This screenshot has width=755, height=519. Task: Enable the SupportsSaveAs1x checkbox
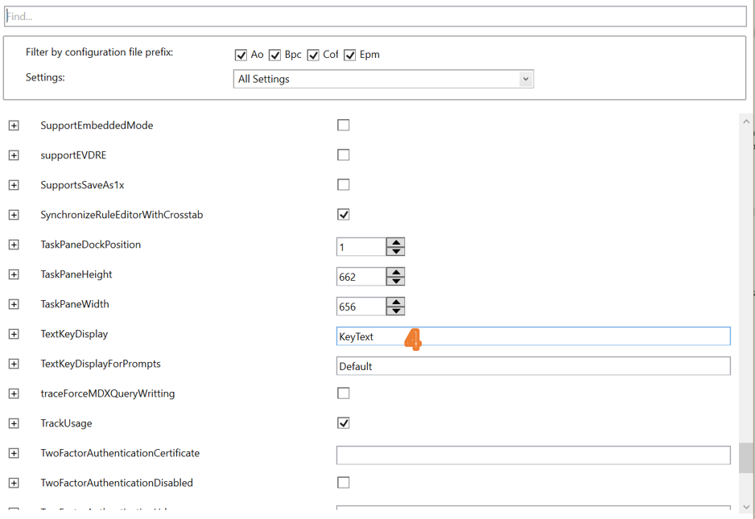click(344, 185)
